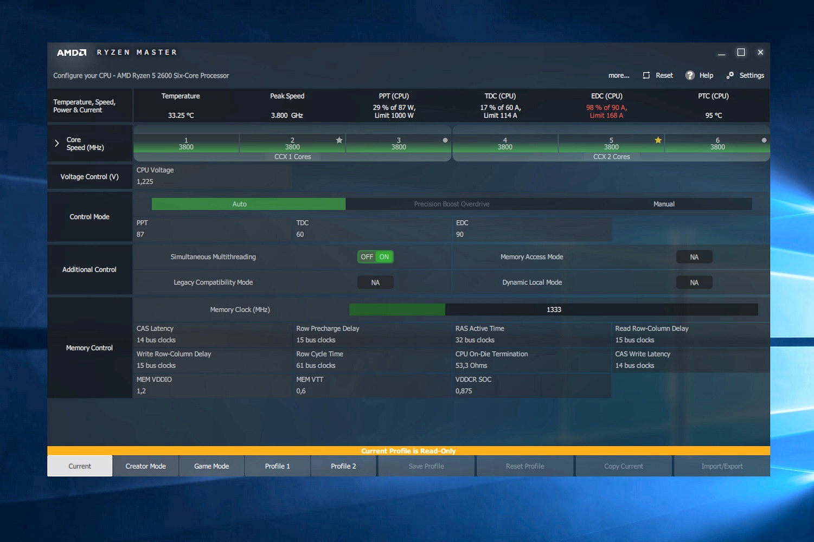Screen dimensions: 814x542
Task: Switch to Game Mode tab
Action: point(211,466)
